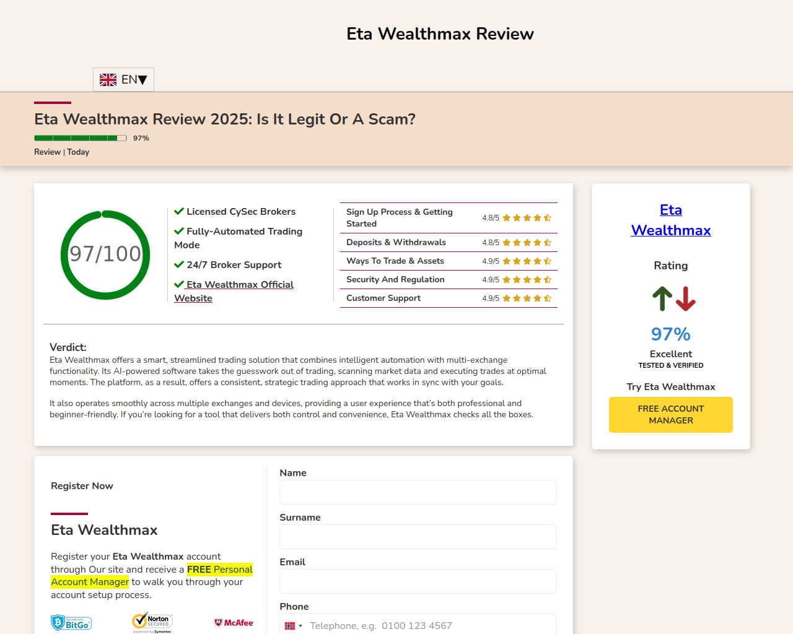Click the UK flag icon
793x634 pixels.
pyautogui.click(x=108, y=80)
